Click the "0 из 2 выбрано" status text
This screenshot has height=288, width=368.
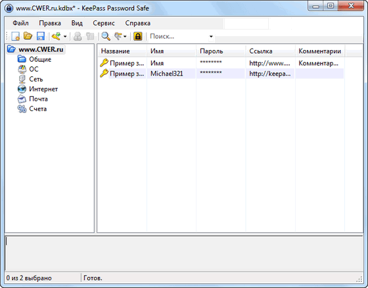coord(29,278)
